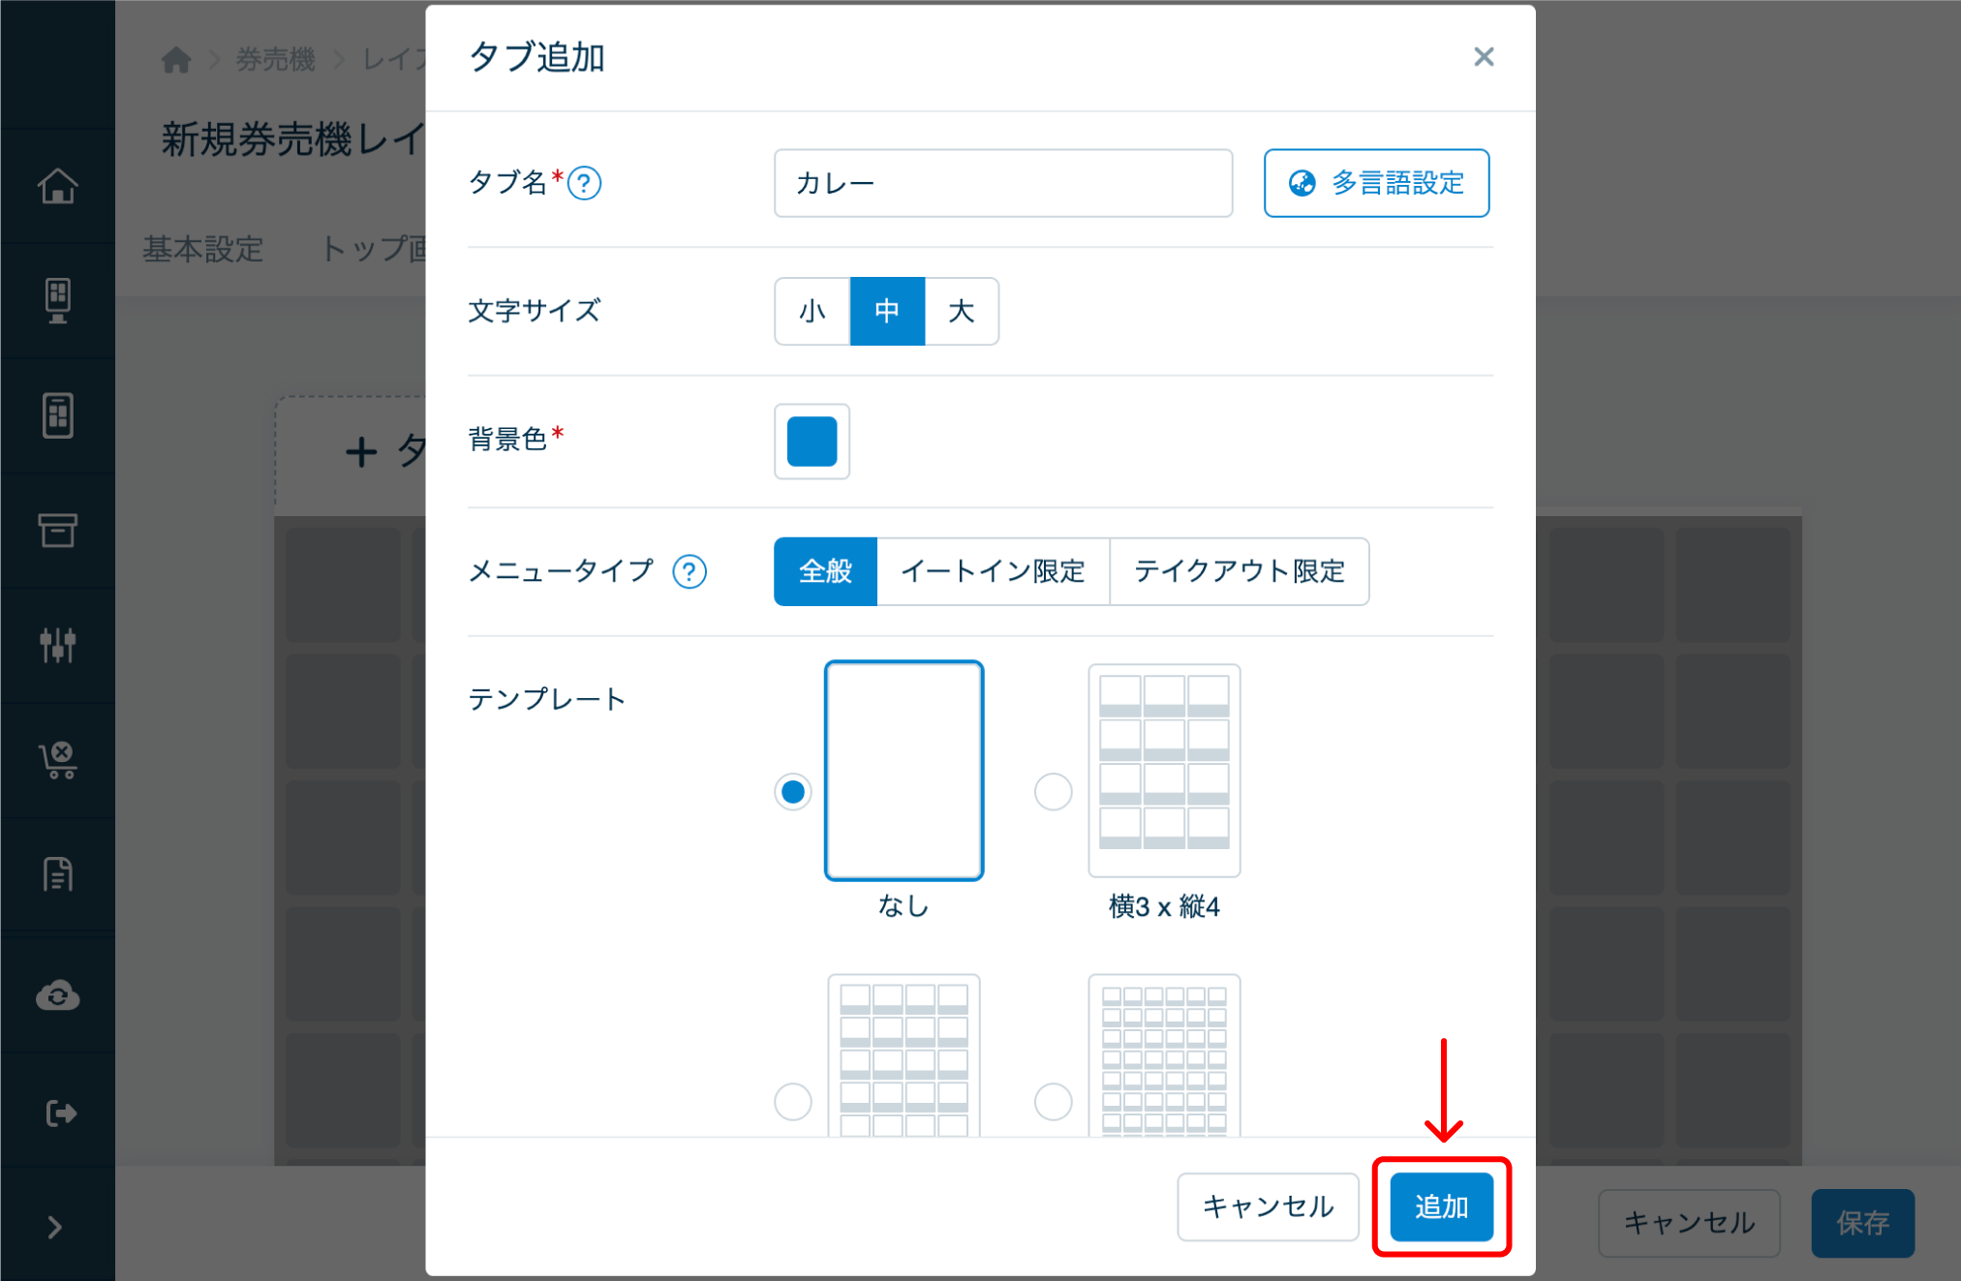The image size is (1961, 1281).
Task: Open the 背景色 blue color swatch
Action: point(812,442)
